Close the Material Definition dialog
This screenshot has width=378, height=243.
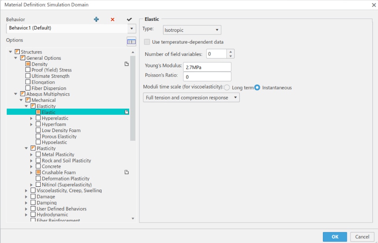point(374,5)
